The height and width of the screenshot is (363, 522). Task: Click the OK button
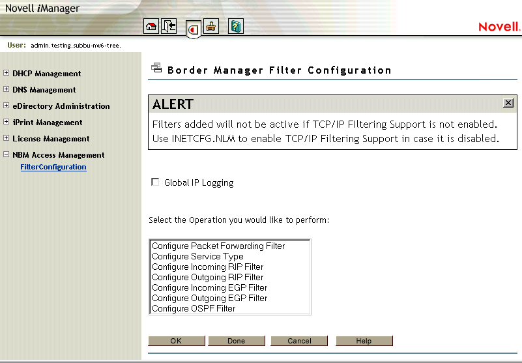[177, 341]
